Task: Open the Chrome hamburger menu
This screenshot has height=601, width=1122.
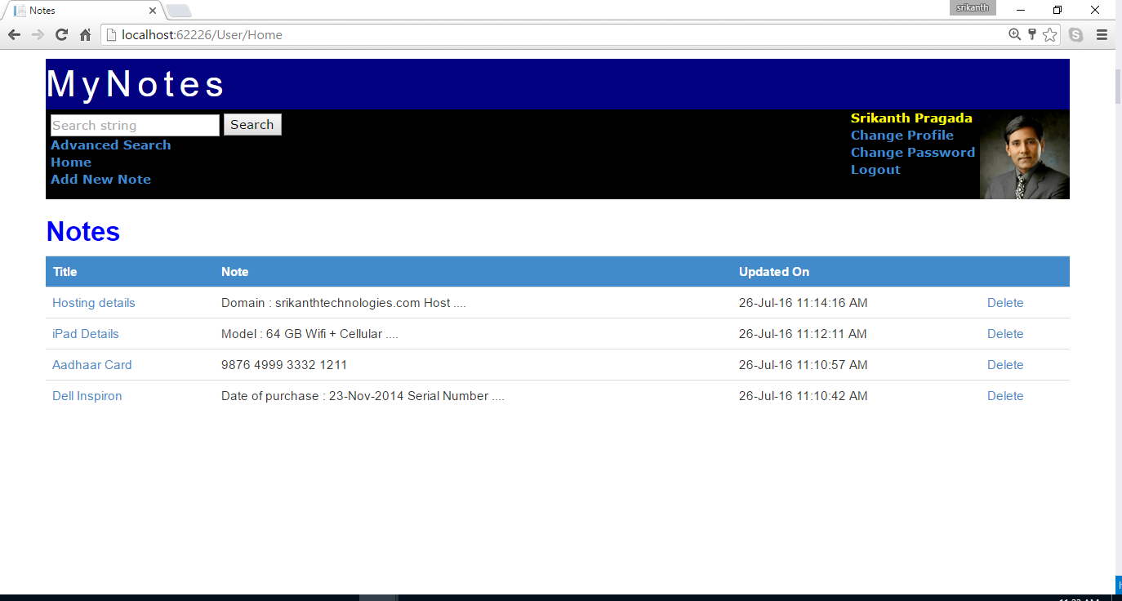Action: (1102, 34)
